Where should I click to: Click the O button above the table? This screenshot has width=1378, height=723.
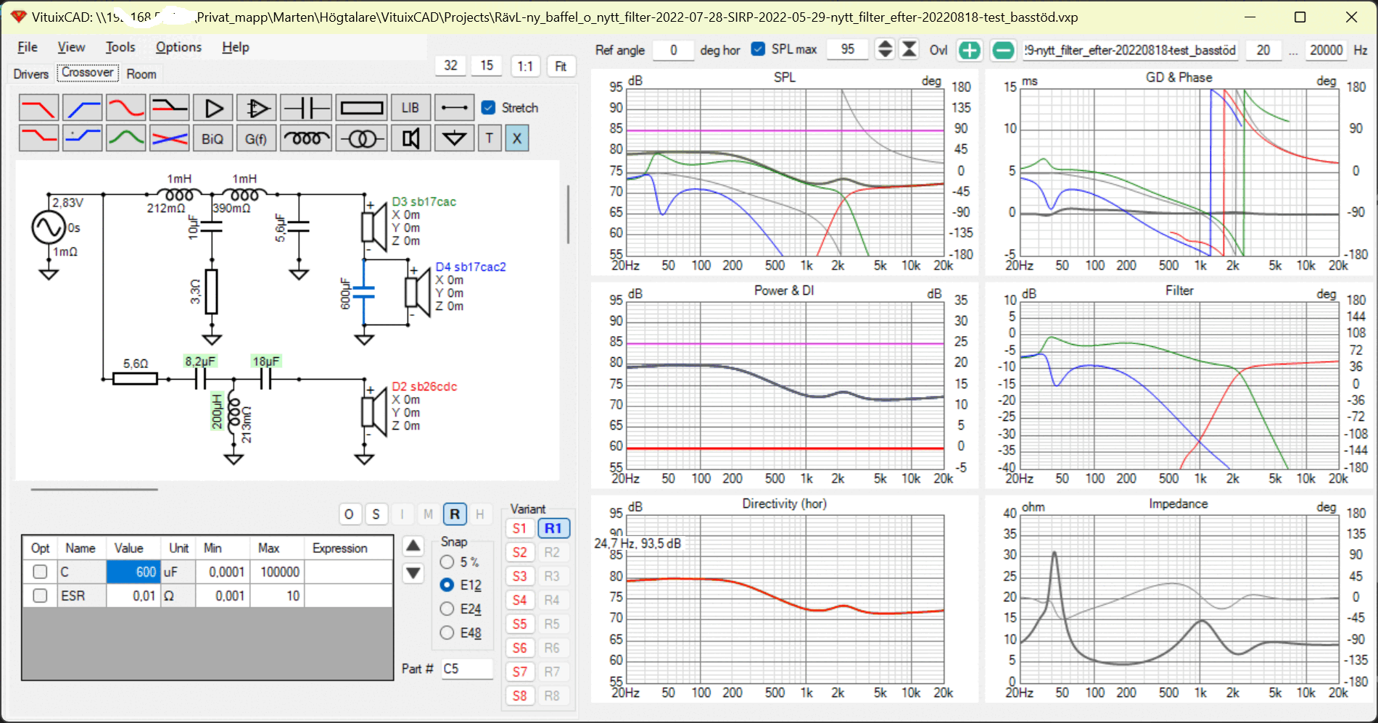point(349,514)
